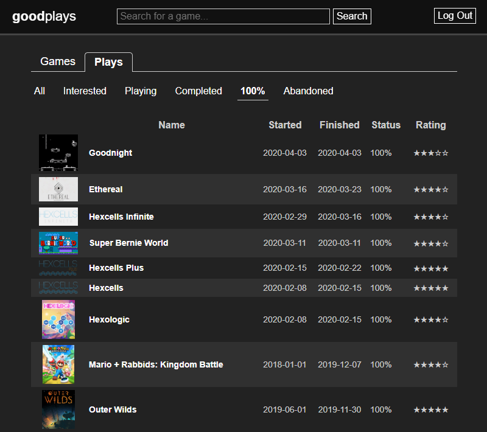Open the Mario + Rabbids cover thumbnail
The width and height of the screenshot is (487, 432).
pyautogui.click(x=58, y=364)
